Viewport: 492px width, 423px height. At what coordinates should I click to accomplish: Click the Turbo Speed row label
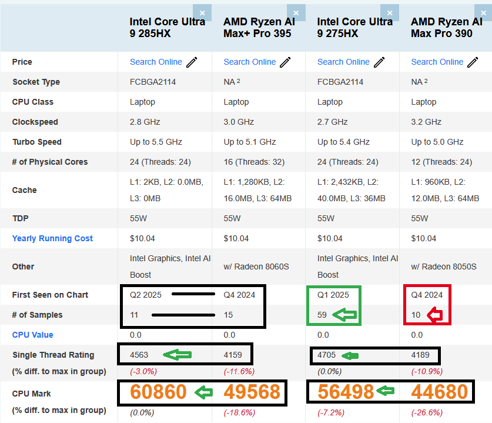(x=37, y=142)
